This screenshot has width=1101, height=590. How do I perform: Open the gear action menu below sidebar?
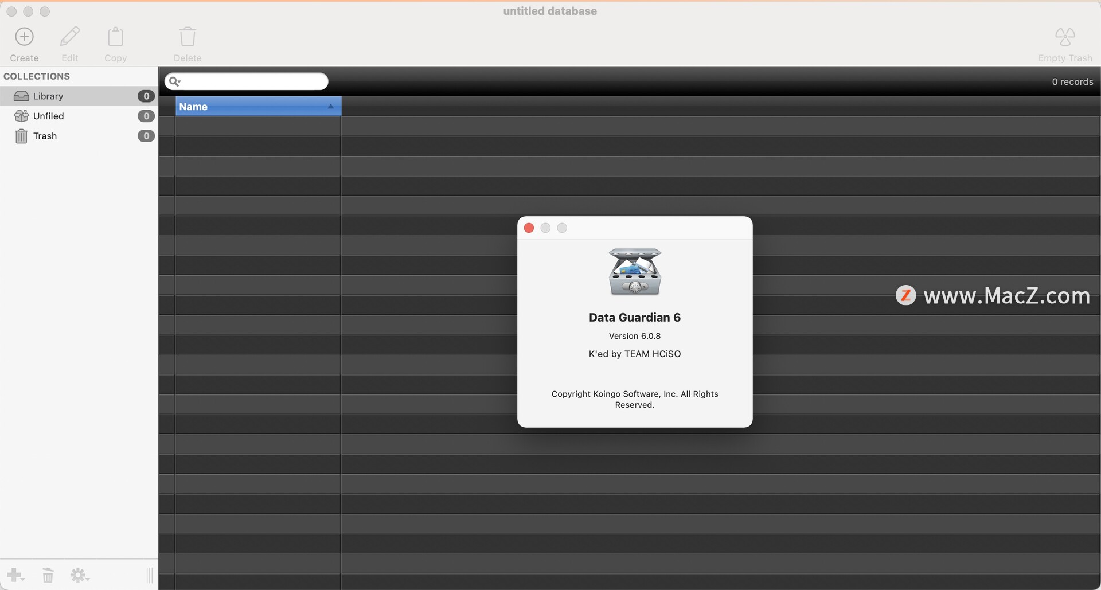pos(80,575)
